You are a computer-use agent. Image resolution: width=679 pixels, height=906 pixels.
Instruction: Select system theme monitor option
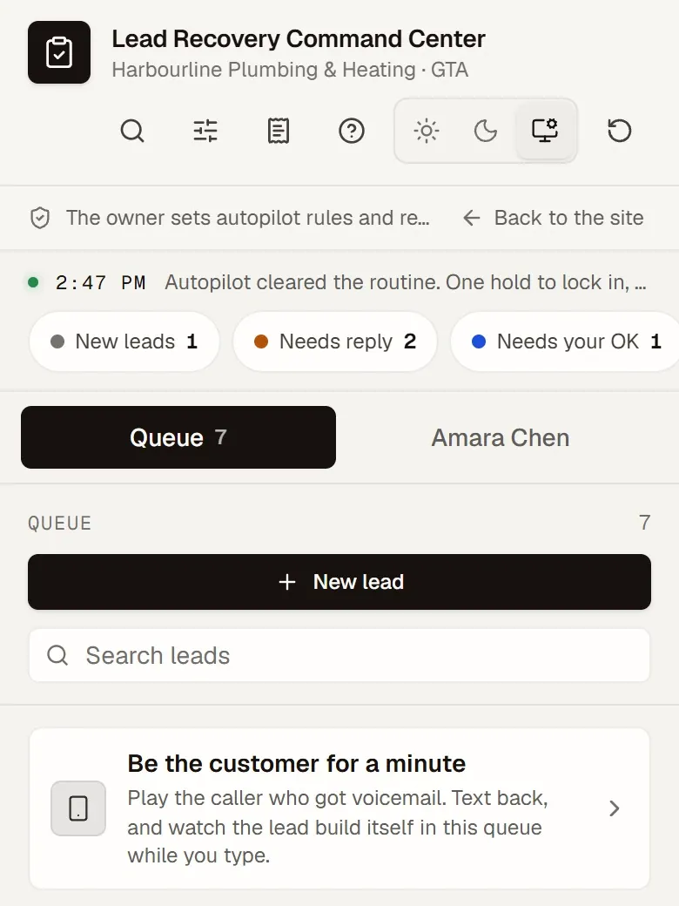click(x=544, y=131)
